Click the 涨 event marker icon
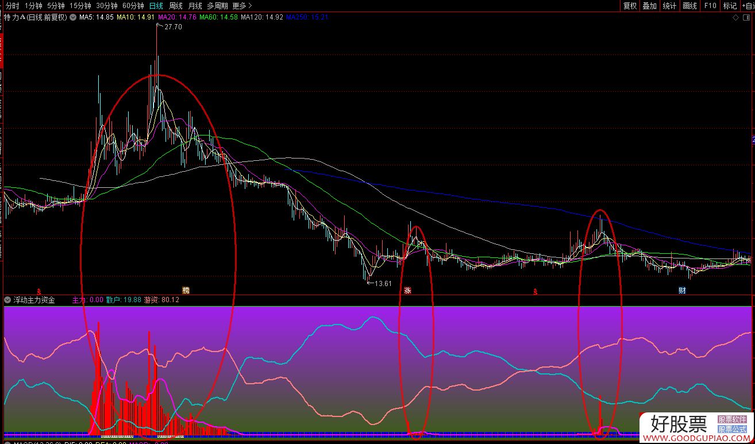Image resolution: width=755 pixels, height=444 pixels. pos(408,291)
